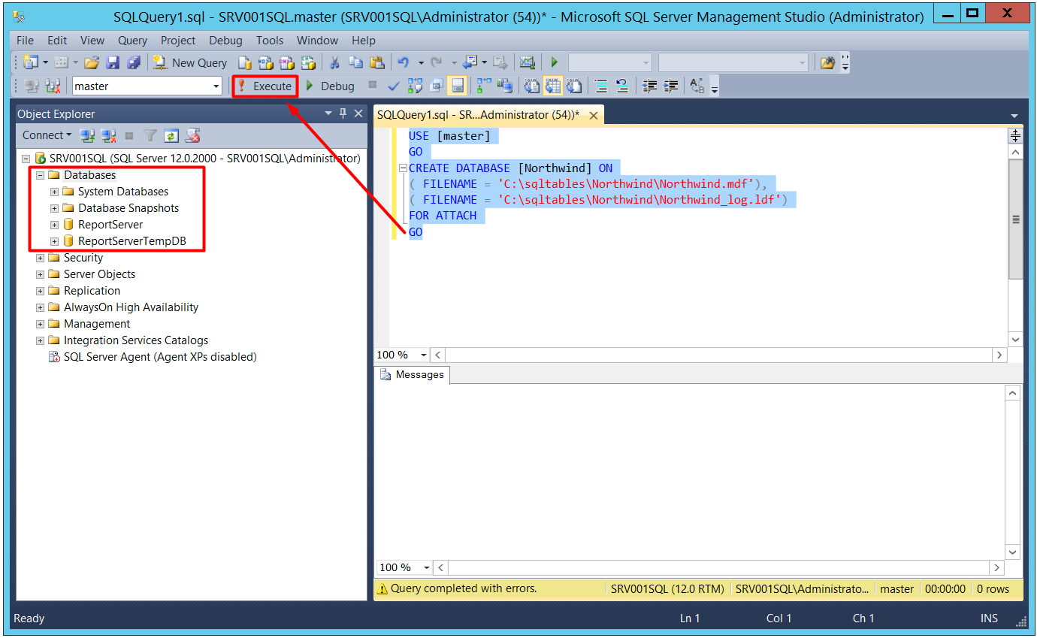This screenshot has height=638, width=1037.
Task: Close the SQLQuery1.sql tab
Action: pyautogui.click(x=594, y=115)
